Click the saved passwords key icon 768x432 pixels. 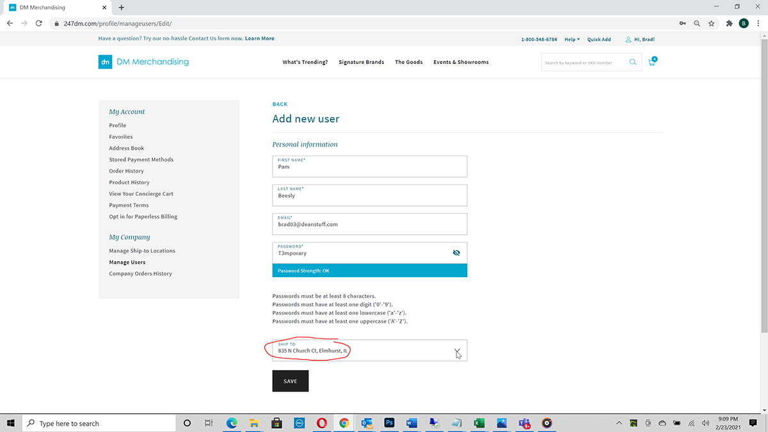(683, 23)
